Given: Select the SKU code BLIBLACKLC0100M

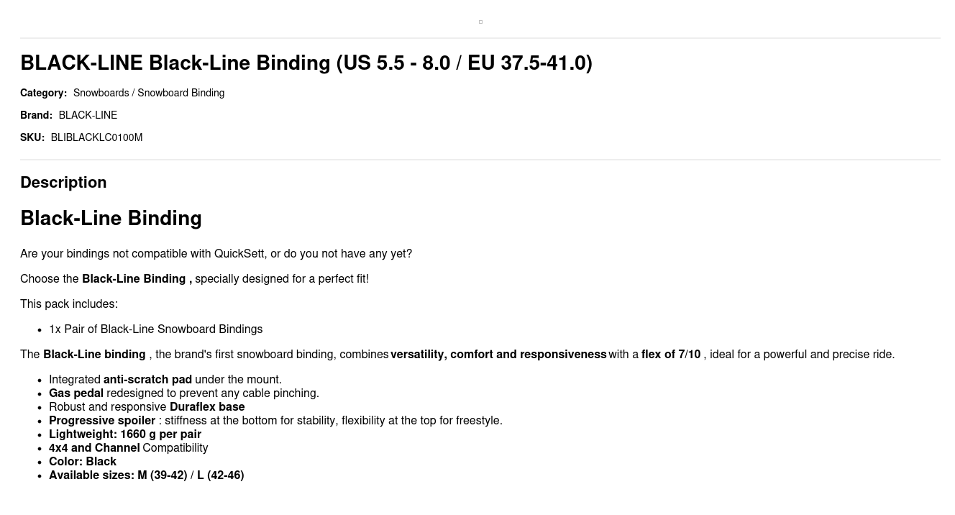Looking at the screenshot, I should click(x=96, y=138).
